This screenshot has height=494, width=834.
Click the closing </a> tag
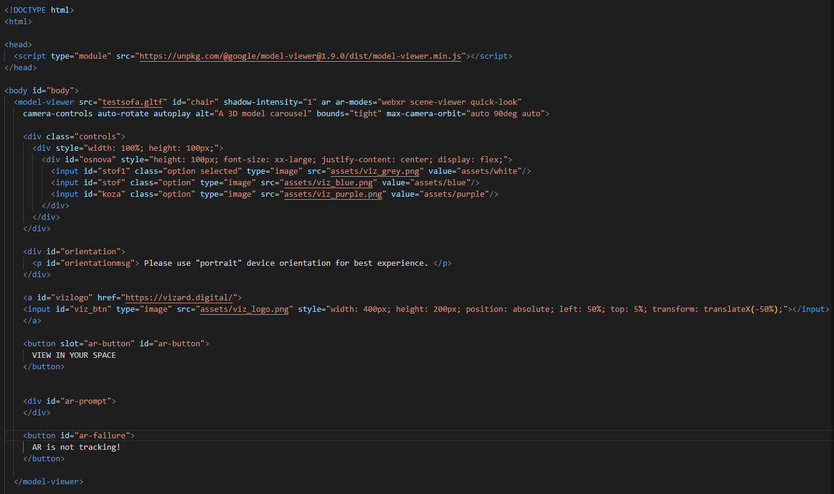32,320
